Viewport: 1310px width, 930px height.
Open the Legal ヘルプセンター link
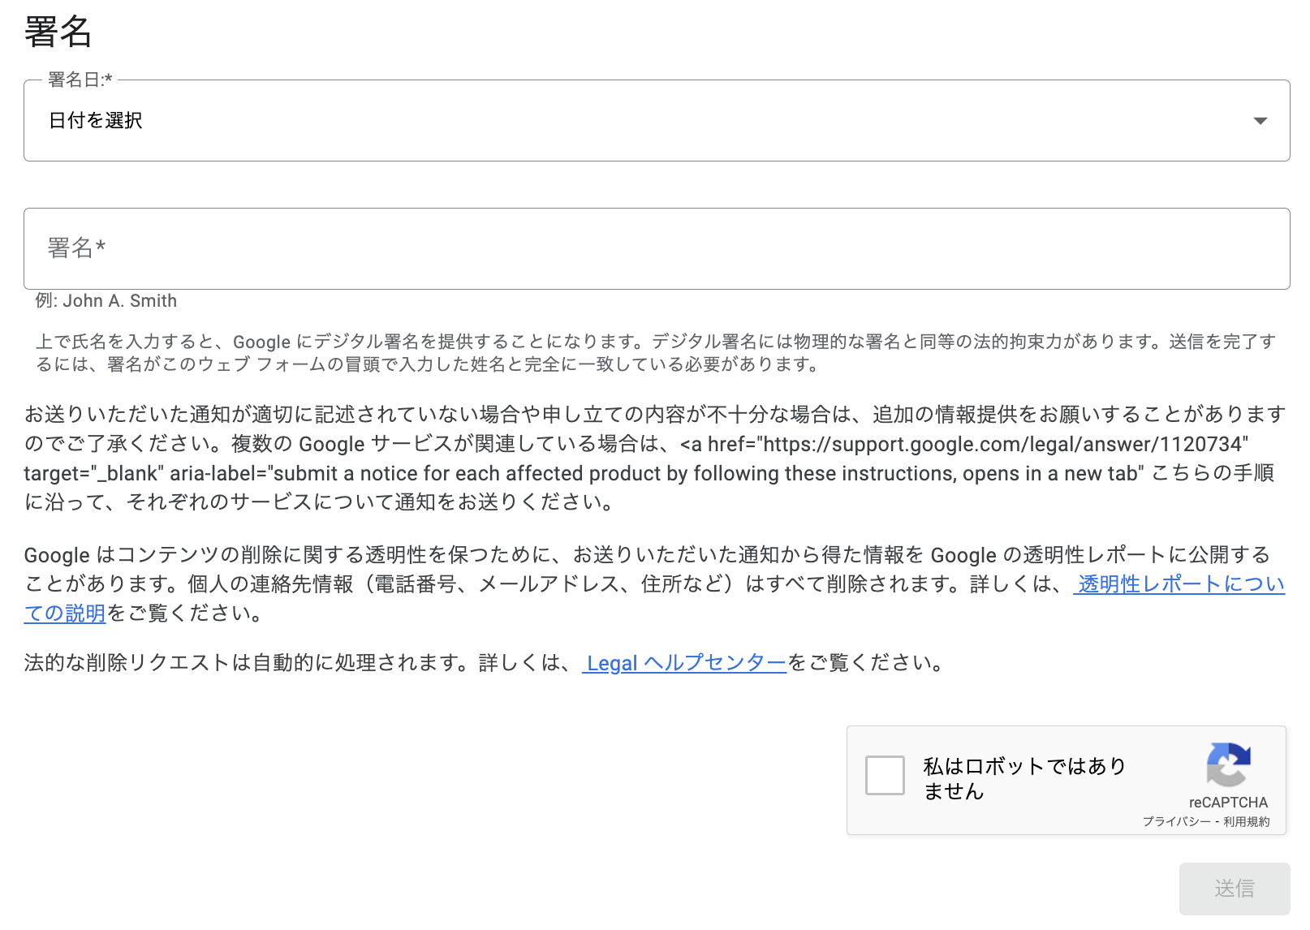tap(684, 663)
